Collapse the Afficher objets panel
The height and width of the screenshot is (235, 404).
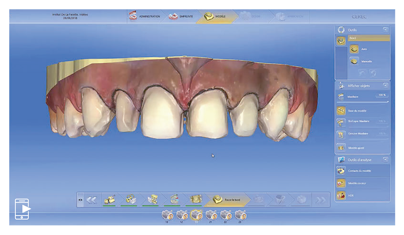(385, 86)
